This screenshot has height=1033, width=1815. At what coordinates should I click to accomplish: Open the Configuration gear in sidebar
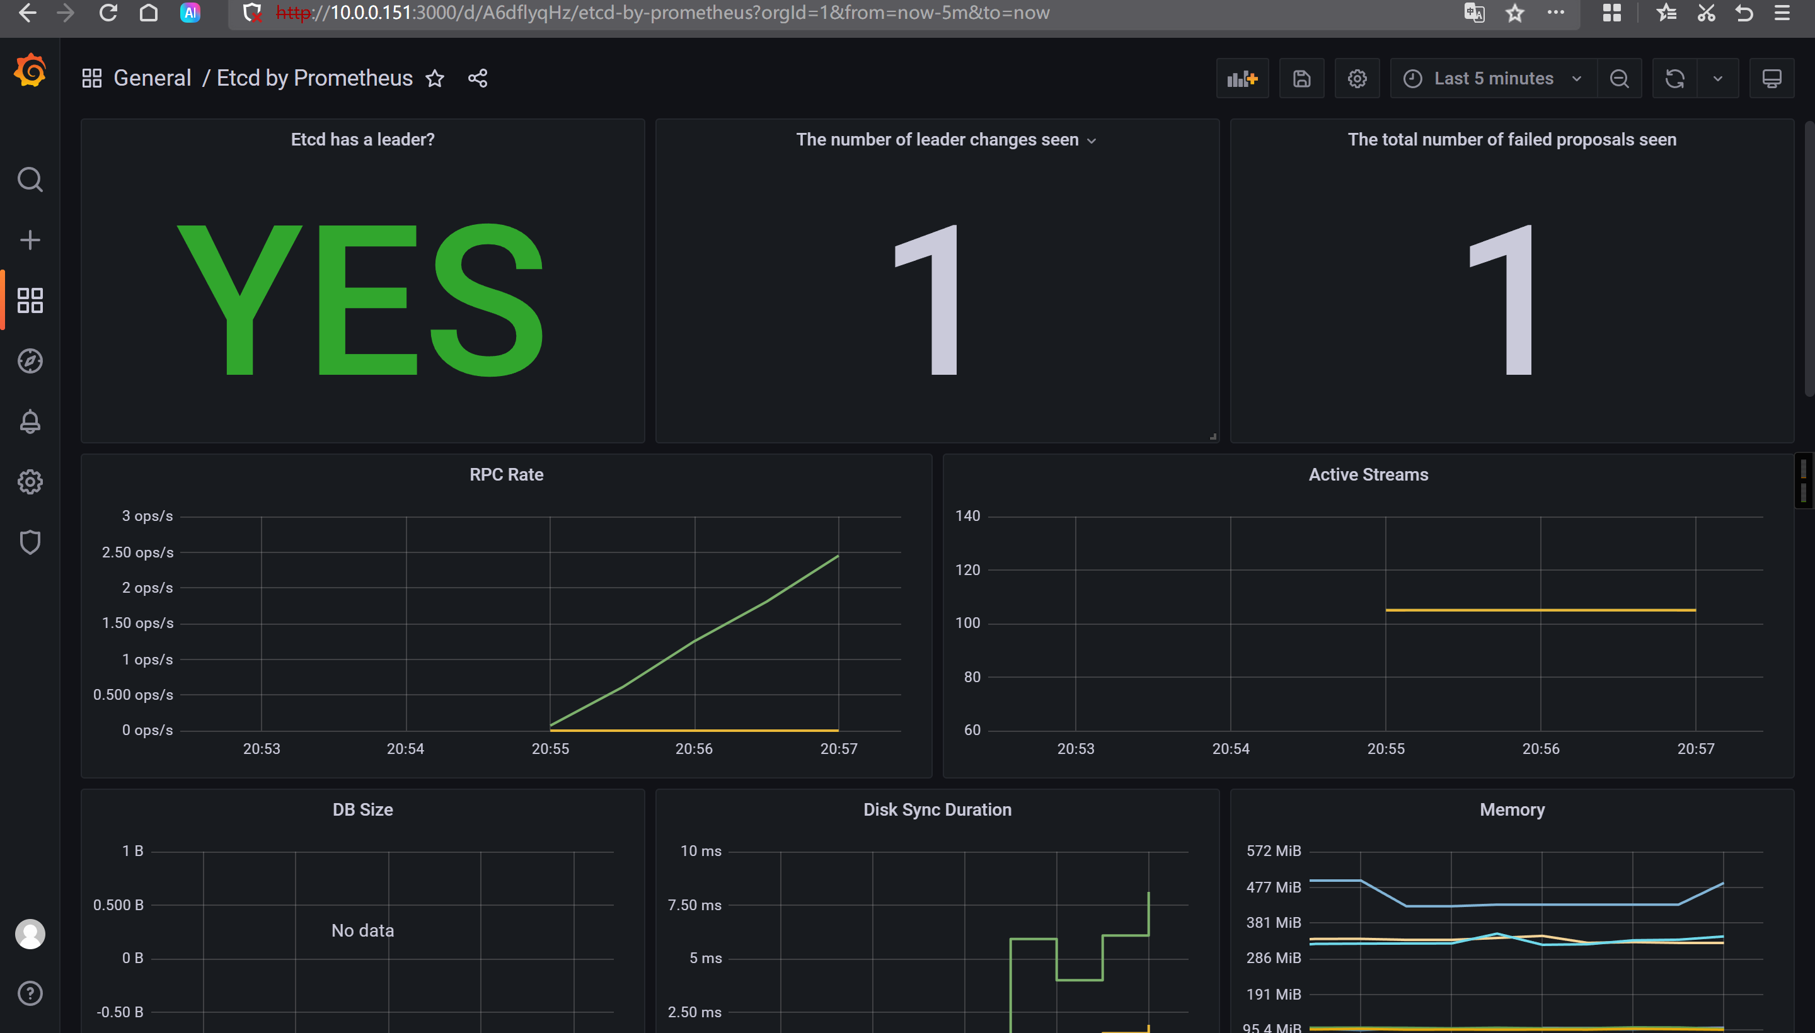30,482
